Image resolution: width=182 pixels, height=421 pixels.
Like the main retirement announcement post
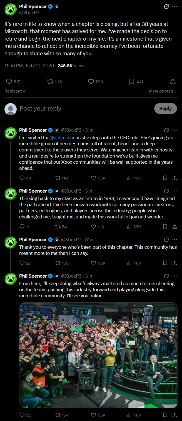coord(91,82)
